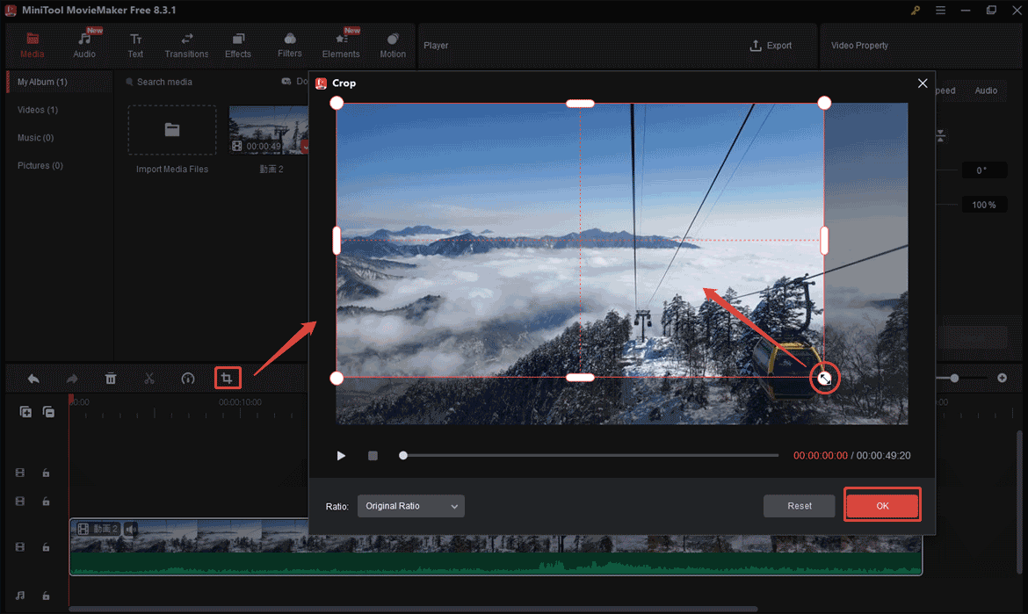Click the Add Track icon
The image size is (1028, 614).
point(25,412)
